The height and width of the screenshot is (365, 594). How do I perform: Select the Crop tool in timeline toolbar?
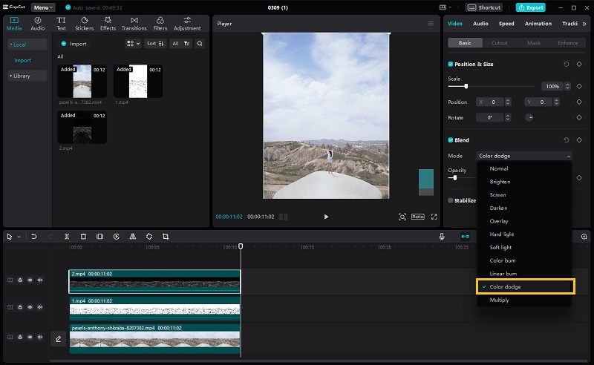[166, 237]
